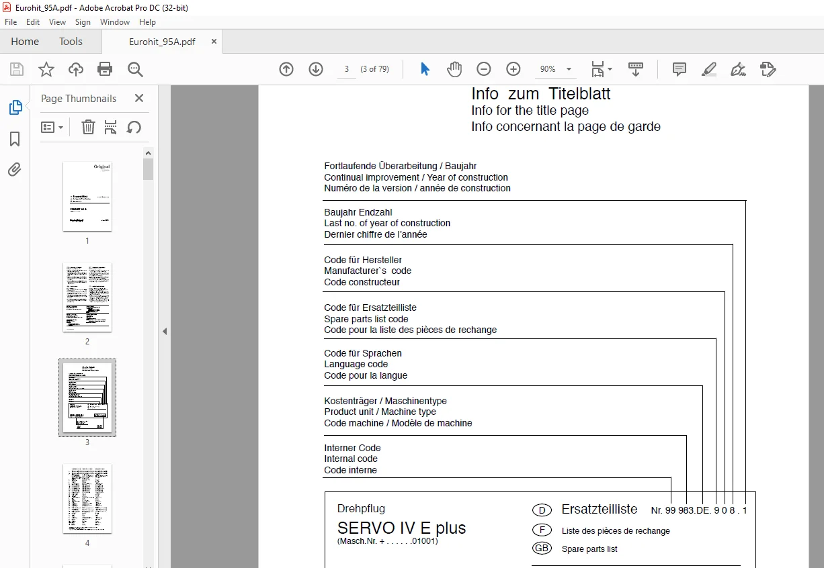Click 'Manufacturer`s code' text line
The image size is (824, 568).
[x=368, y=271]
